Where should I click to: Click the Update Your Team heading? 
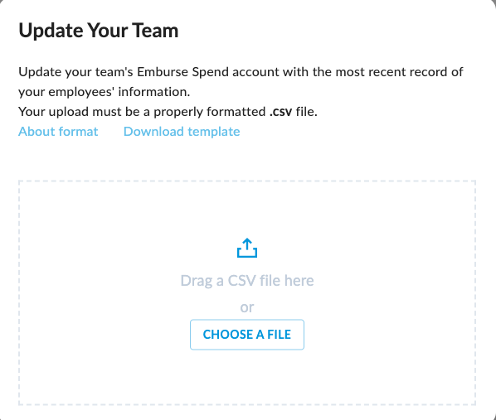click(99, 31)
